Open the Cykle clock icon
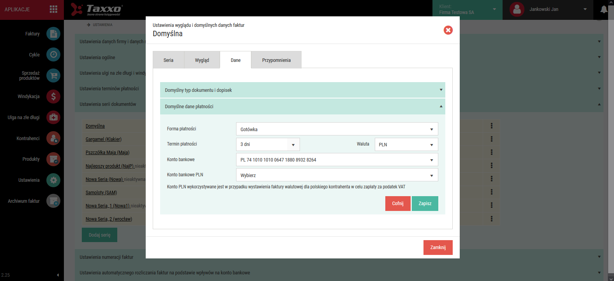The width and height of the screenshot is (614, 281). pyautogui.click(x=53, y=54)
